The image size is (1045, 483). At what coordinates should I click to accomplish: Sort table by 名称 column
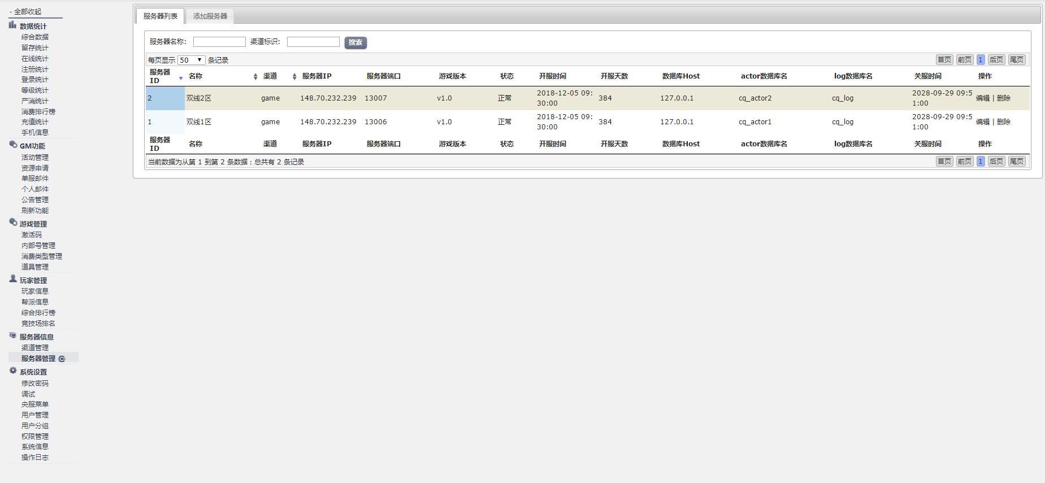(255, 77)
